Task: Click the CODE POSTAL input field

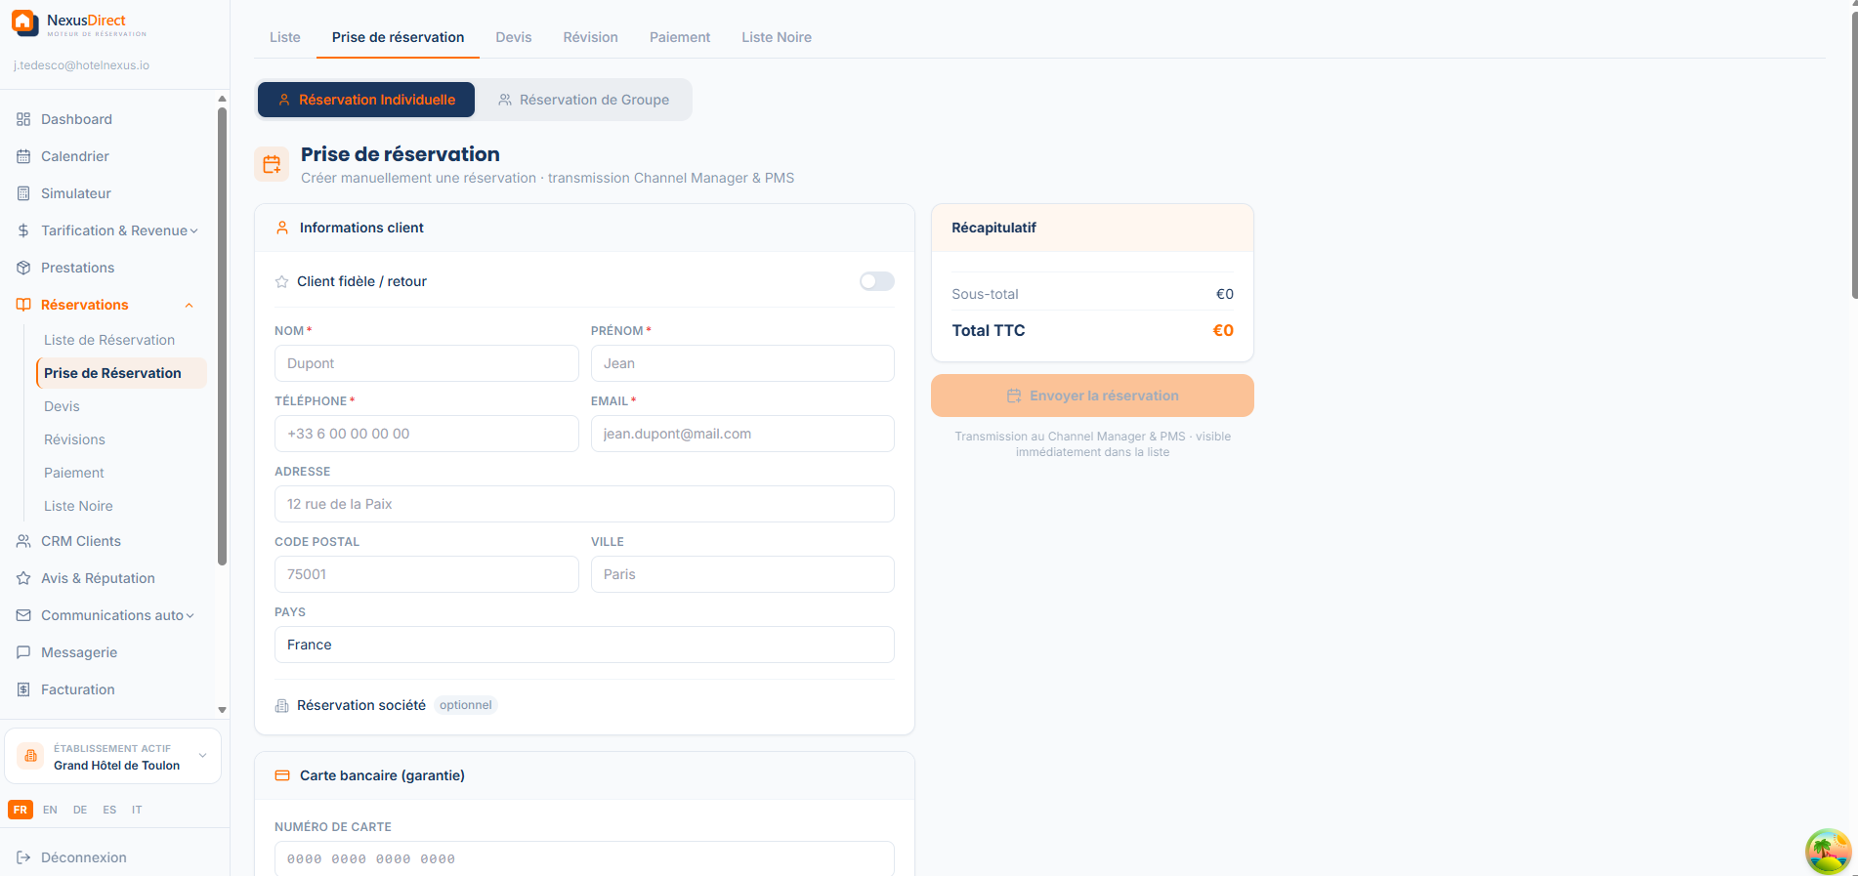Action: coord(427,574)
